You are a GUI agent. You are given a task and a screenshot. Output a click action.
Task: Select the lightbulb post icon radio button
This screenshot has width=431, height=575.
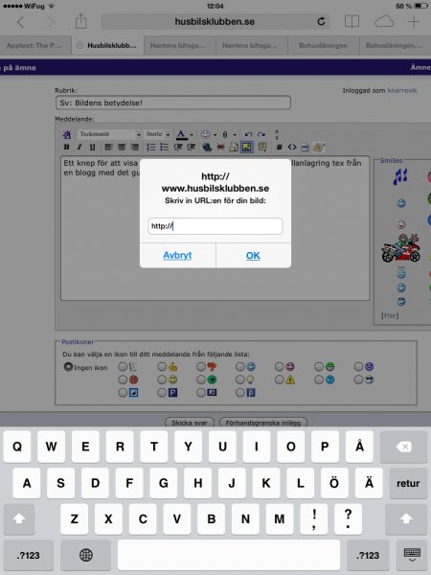pyautogui.click(x=240, y=379)
